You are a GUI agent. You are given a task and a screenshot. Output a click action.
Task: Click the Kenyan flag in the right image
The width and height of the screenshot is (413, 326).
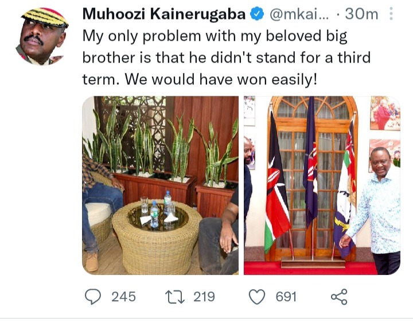pos(276,182)
